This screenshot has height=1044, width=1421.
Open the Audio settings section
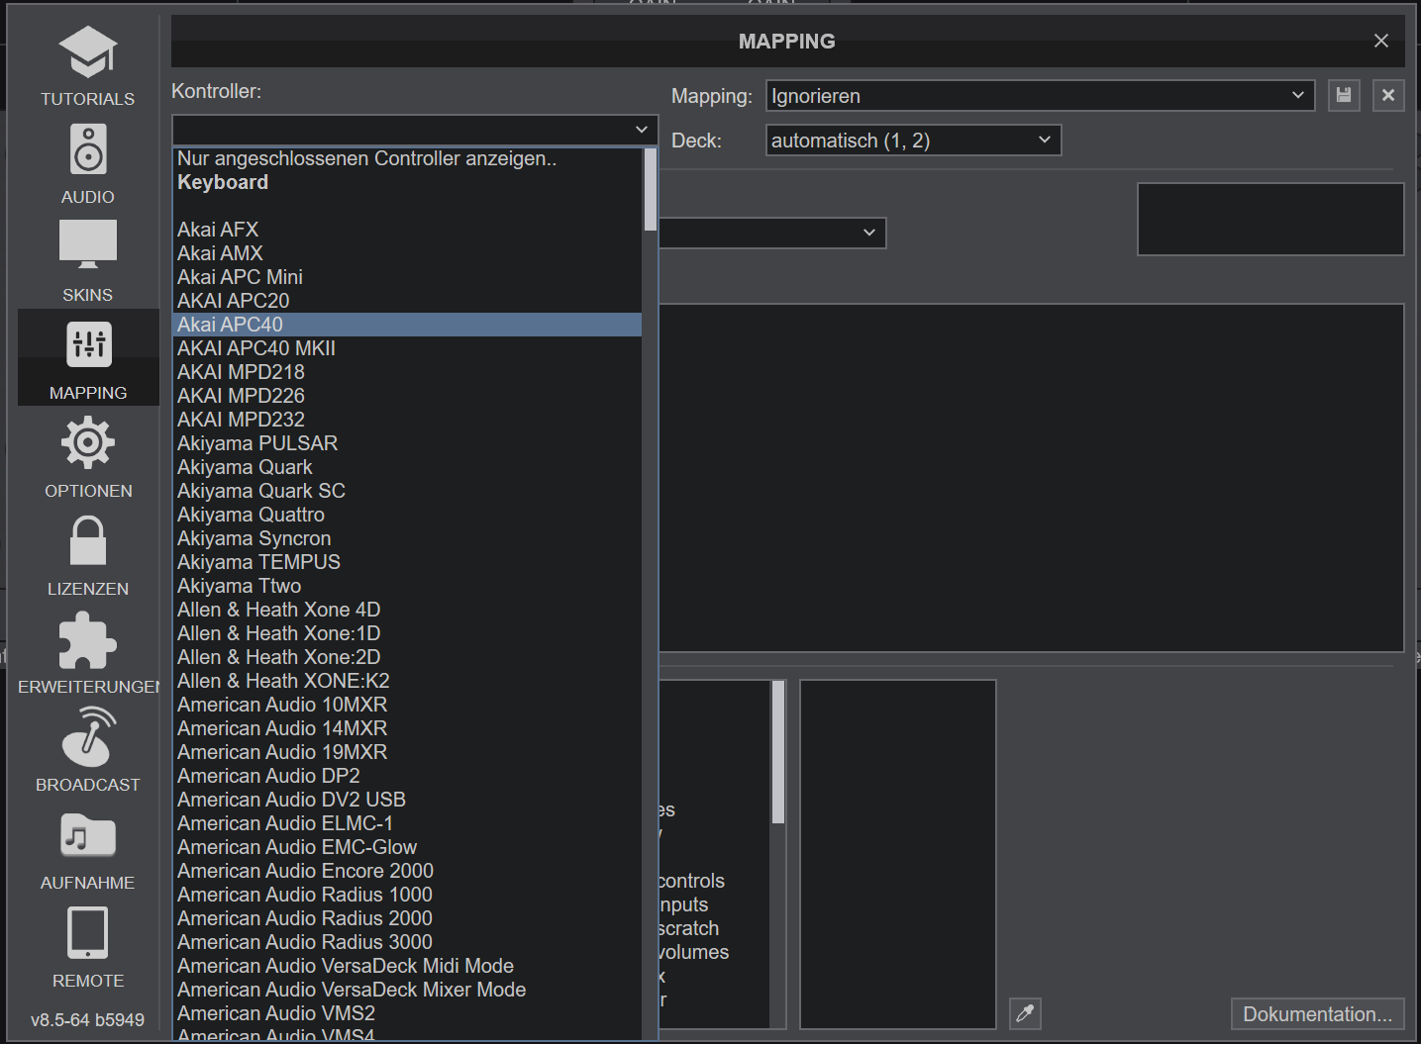coord(88,163)
